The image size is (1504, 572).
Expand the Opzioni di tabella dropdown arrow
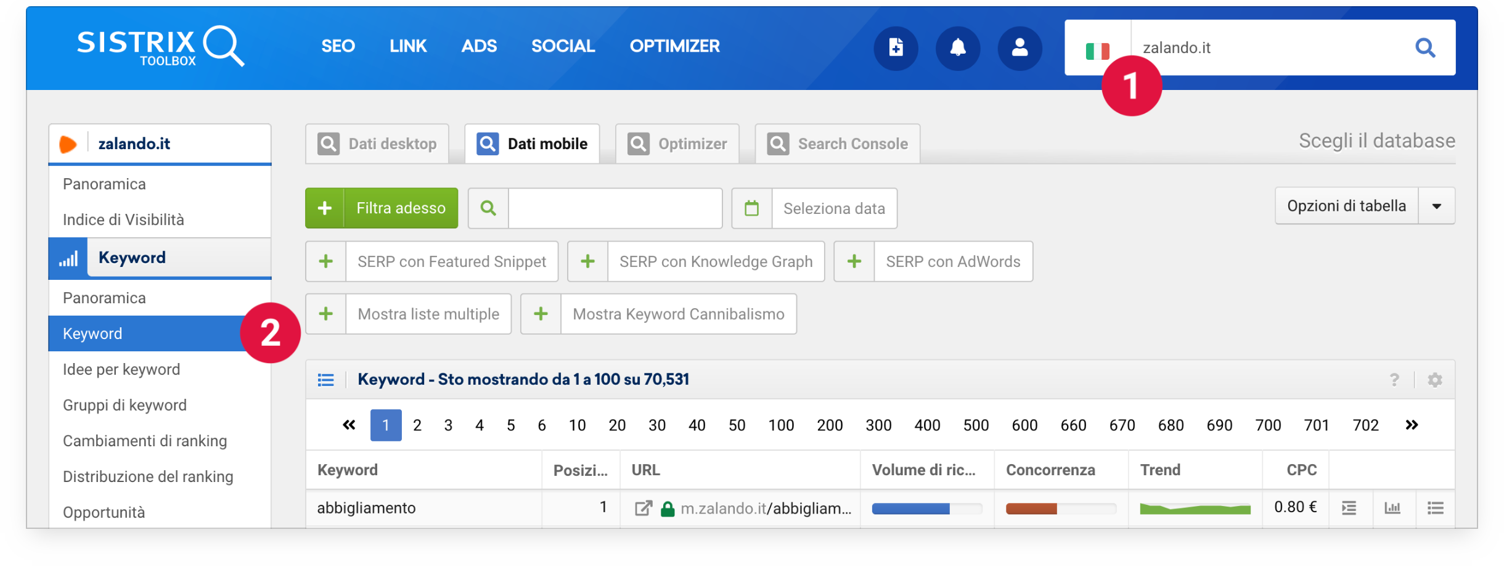[x=1437, y=206]
